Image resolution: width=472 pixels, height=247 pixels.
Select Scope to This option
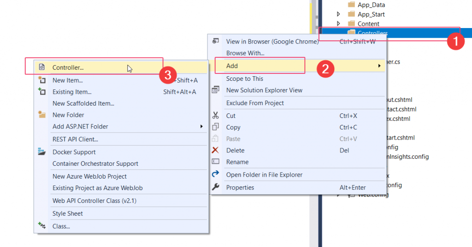point(245,79)
